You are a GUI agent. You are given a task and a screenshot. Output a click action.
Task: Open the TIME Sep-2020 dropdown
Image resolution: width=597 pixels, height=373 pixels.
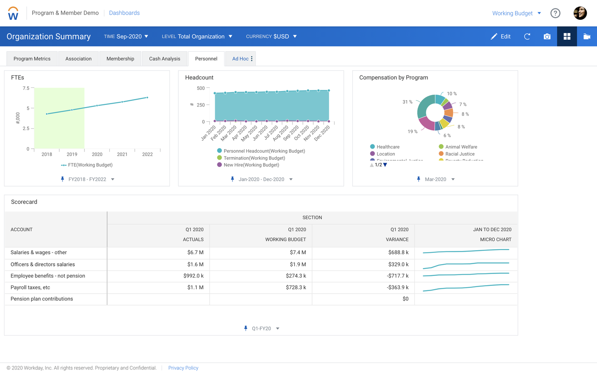[126, 36]
